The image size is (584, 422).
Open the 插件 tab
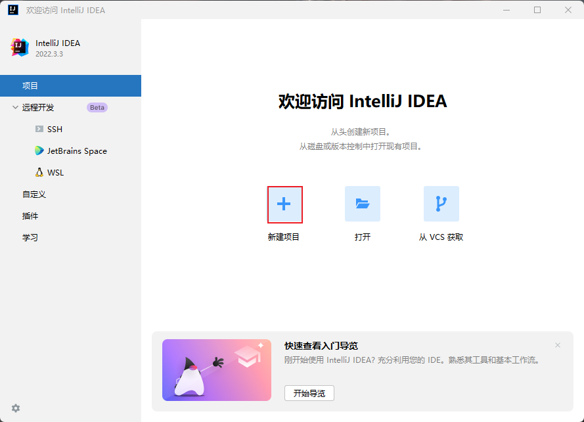click(x=70, y=216)
